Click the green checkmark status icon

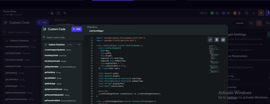tap(212, 13)
